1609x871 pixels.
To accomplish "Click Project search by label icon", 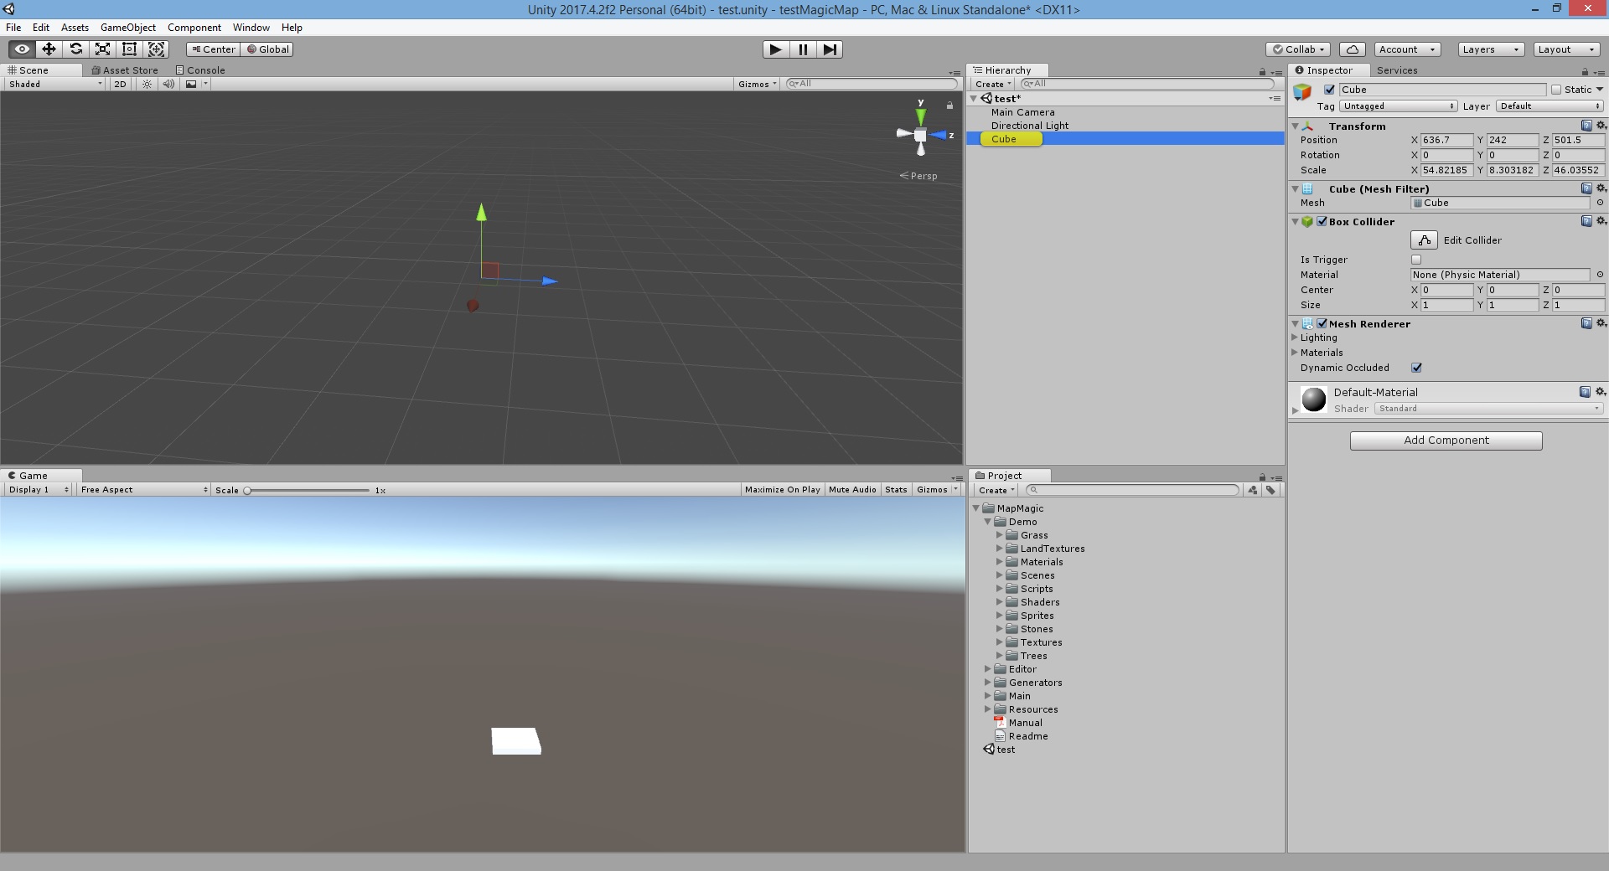I will click(x=1271, y=490).
